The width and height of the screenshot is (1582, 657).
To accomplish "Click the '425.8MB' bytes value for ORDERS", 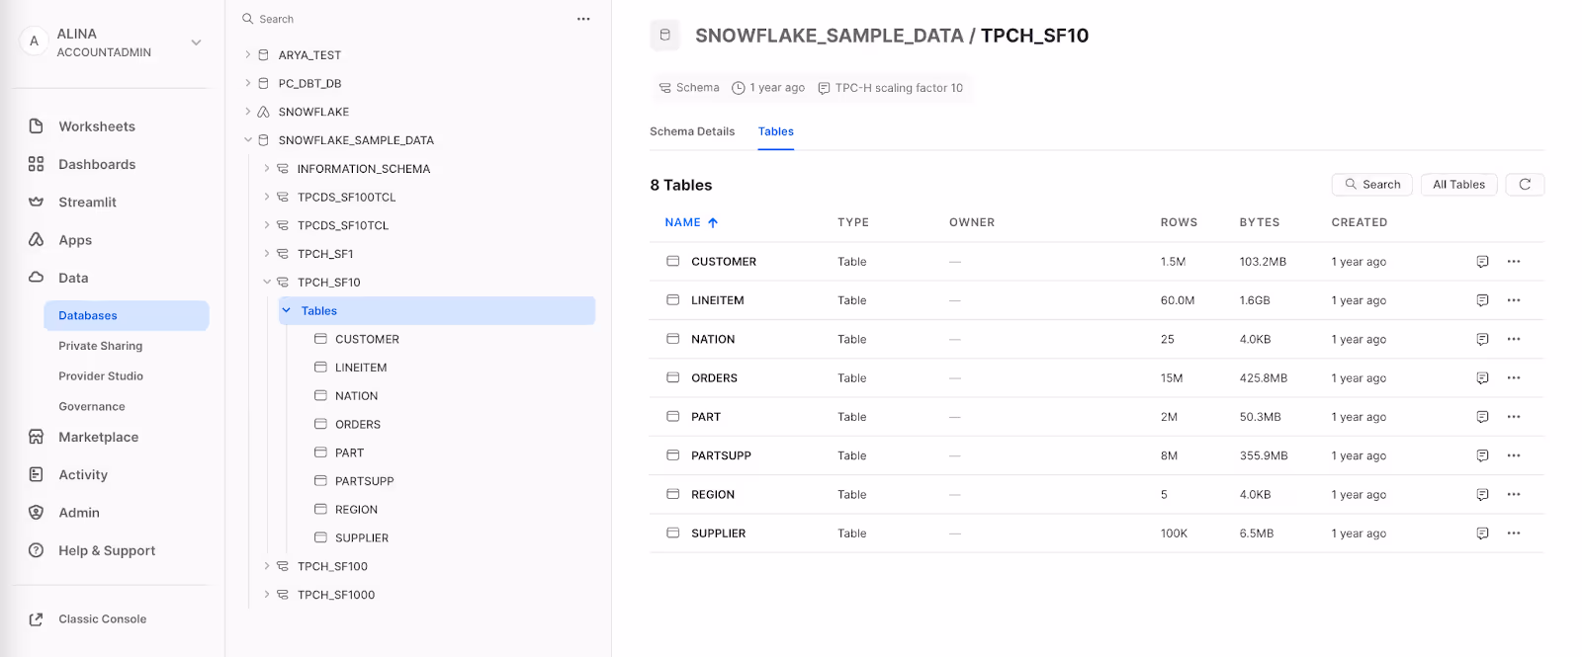I will coord(1264,378).
